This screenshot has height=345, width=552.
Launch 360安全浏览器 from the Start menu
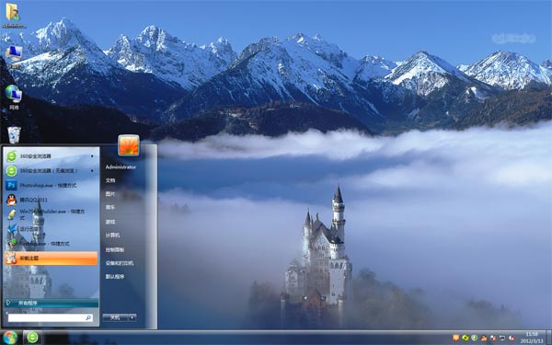(51, 156)
